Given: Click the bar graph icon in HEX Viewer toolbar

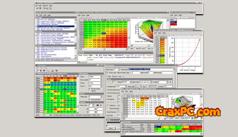Looking at the screenshot, I should click(52, 70).
